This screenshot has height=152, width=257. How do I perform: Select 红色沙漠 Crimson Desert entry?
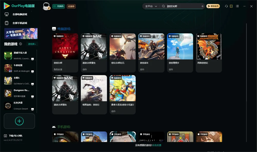pos(19,106)
